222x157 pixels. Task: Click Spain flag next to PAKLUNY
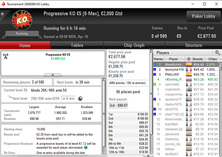click(189, 74)
